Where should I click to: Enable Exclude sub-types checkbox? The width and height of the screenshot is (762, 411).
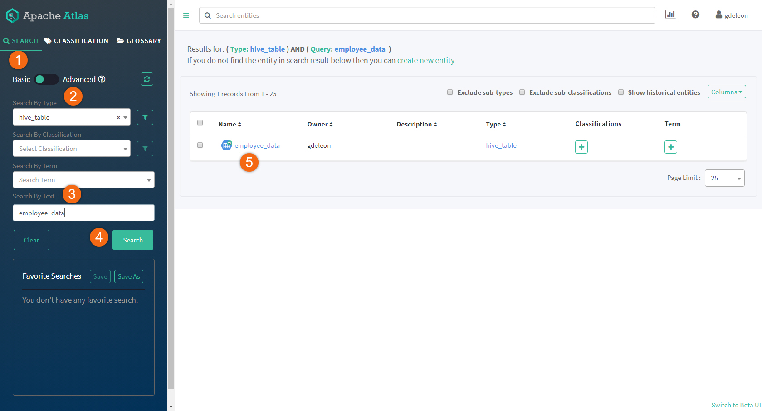tap(450, 92)
